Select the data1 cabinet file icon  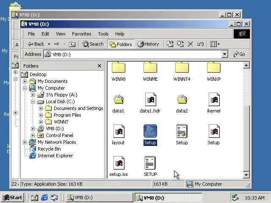click(x=119, y=99)
